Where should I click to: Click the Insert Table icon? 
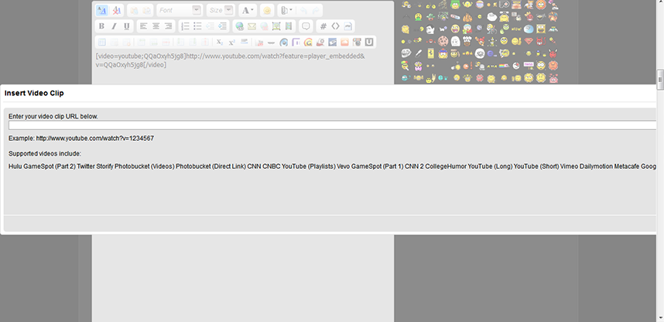(101, 42)
